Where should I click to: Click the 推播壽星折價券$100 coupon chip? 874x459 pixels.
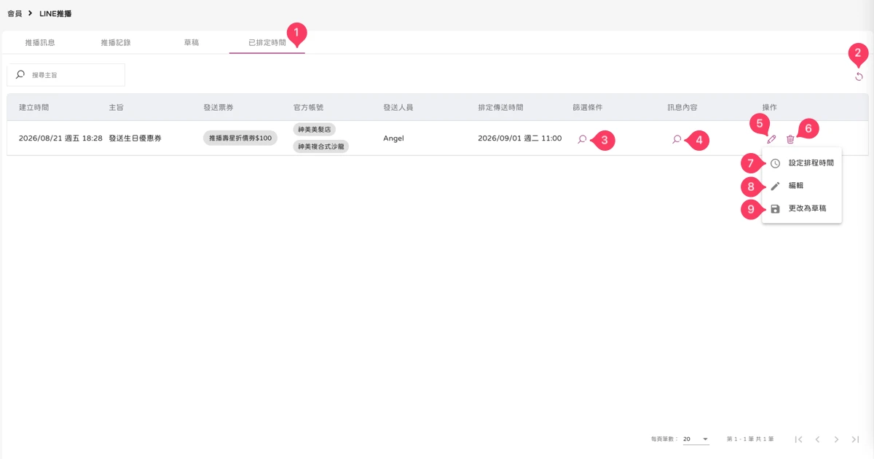point(240,138)
